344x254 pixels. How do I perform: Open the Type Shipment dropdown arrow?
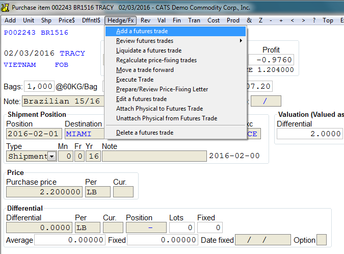pyautogui.click(x=52, y=156)
